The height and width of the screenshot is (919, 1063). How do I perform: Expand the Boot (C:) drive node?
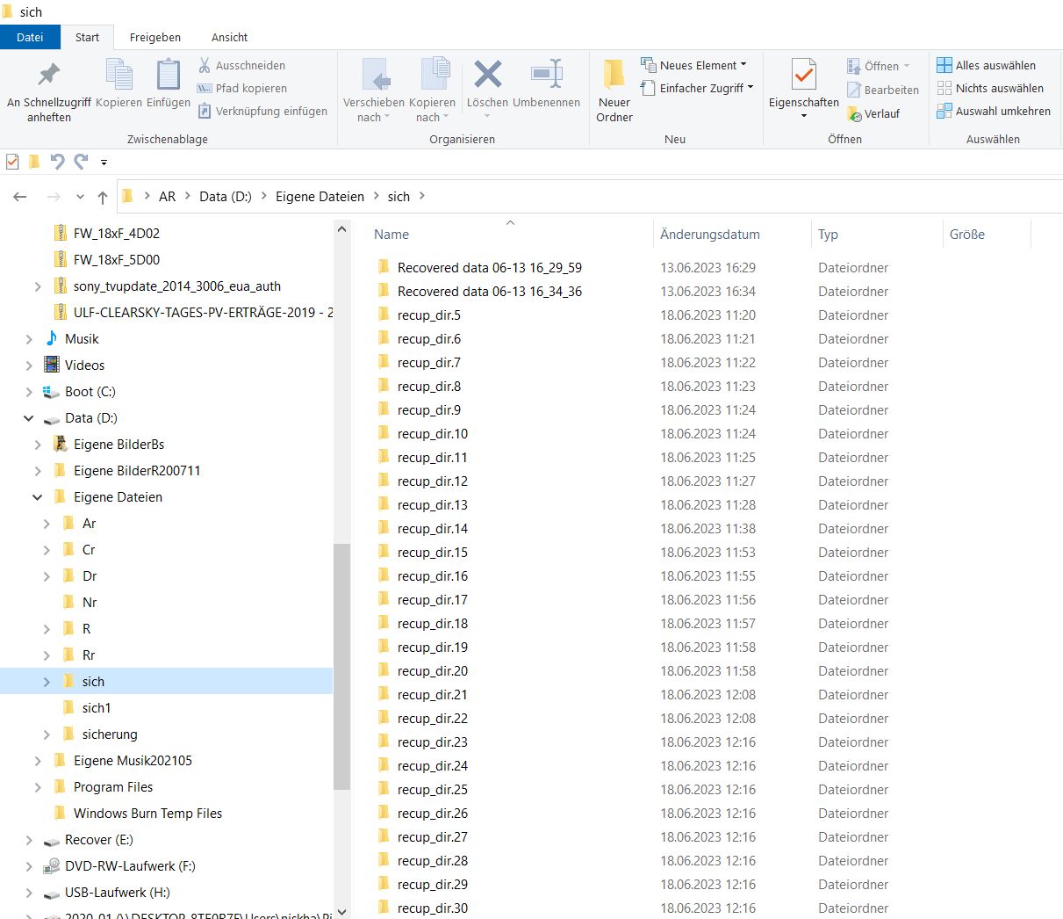[29, 392]
